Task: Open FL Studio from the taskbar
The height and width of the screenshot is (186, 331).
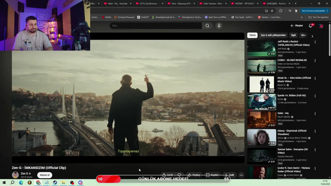Action: tap(29, 183)
